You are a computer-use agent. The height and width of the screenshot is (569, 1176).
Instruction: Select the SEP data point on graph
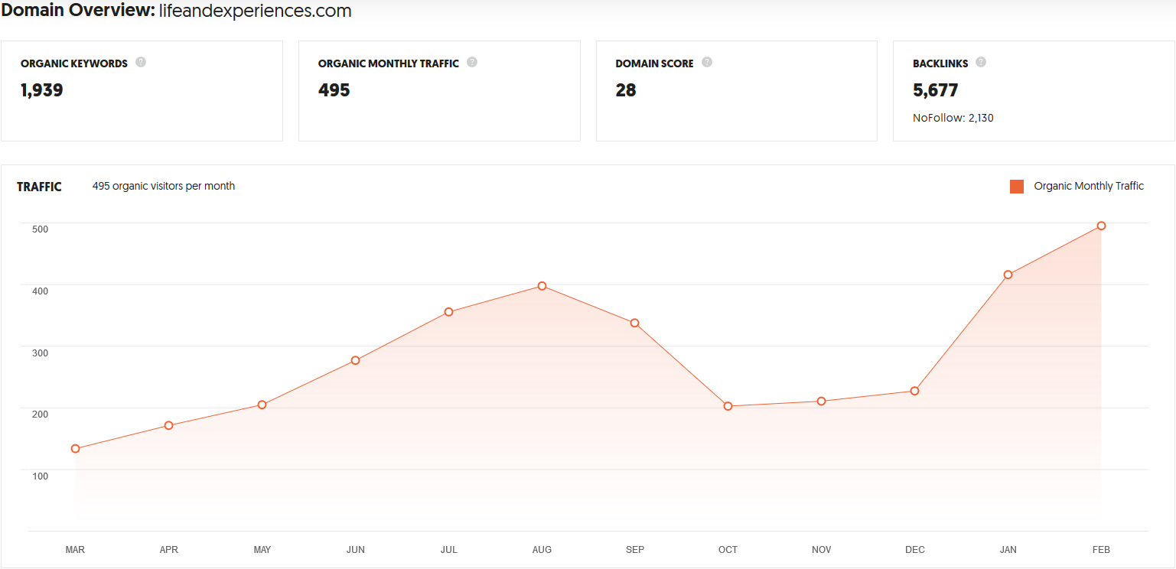pos(634,323)
